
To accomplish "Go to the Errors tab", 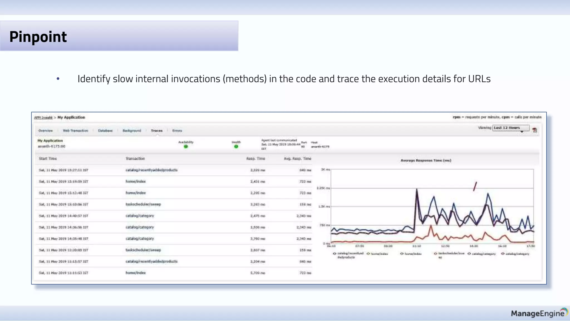I will click(177, 131).
